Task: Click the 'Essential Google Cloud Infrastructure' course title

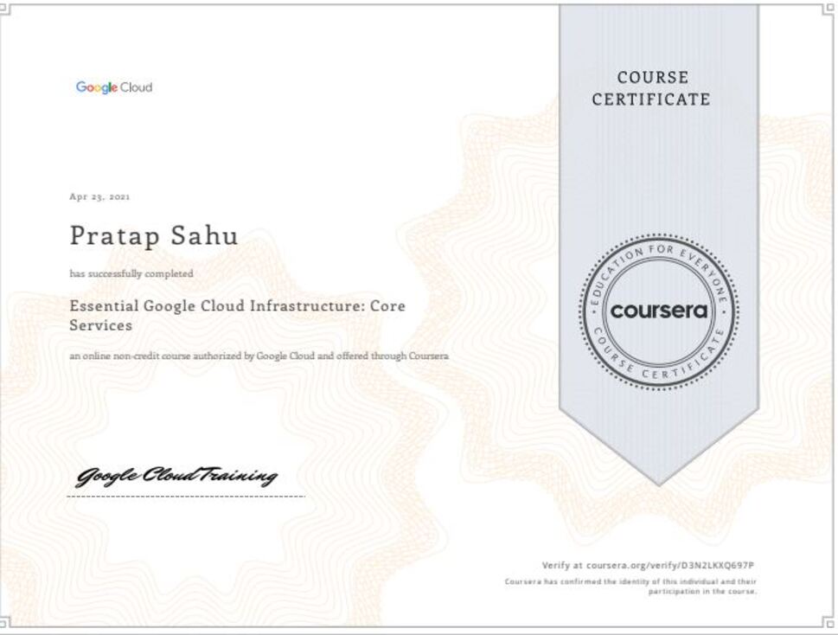Action: coord(237,306)
